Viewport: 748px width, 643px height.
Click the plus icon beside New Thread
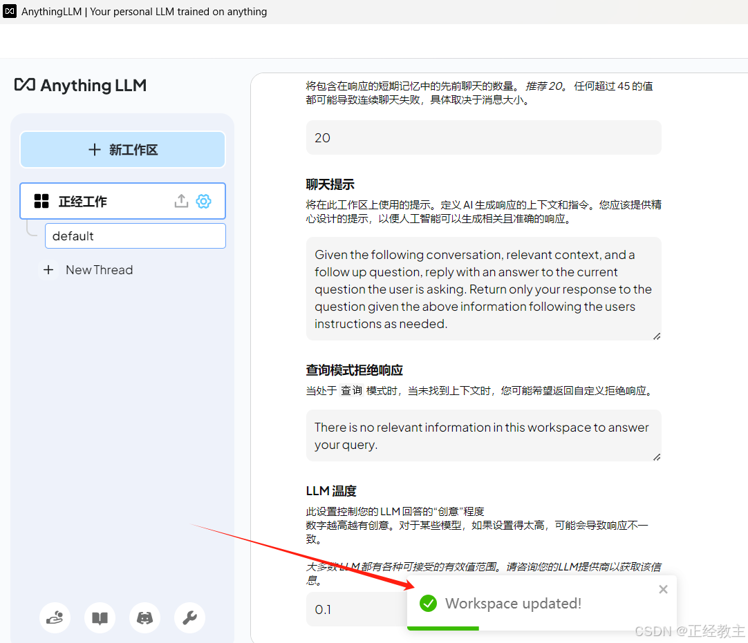click(x=48, y=270)
